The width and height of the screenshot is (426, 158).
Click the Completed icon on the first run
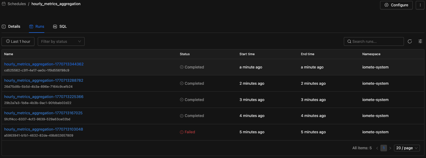coord(182,67)
